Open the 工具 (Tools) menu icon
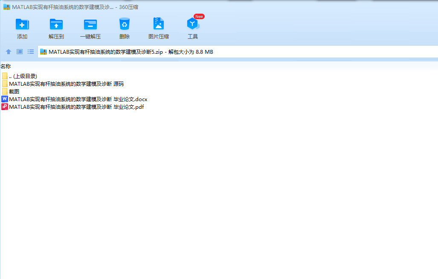Viewport: 438px width, 279px height. (193, 24)
